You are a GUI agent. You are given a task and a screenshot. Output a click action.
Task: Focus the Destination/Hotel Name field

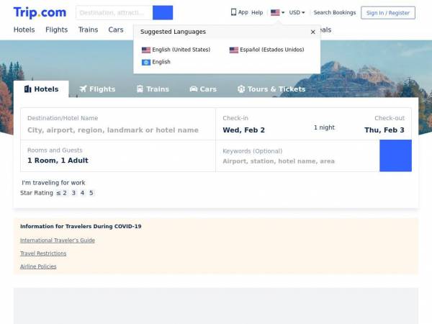pyautogui.click(x=118, y=124)
